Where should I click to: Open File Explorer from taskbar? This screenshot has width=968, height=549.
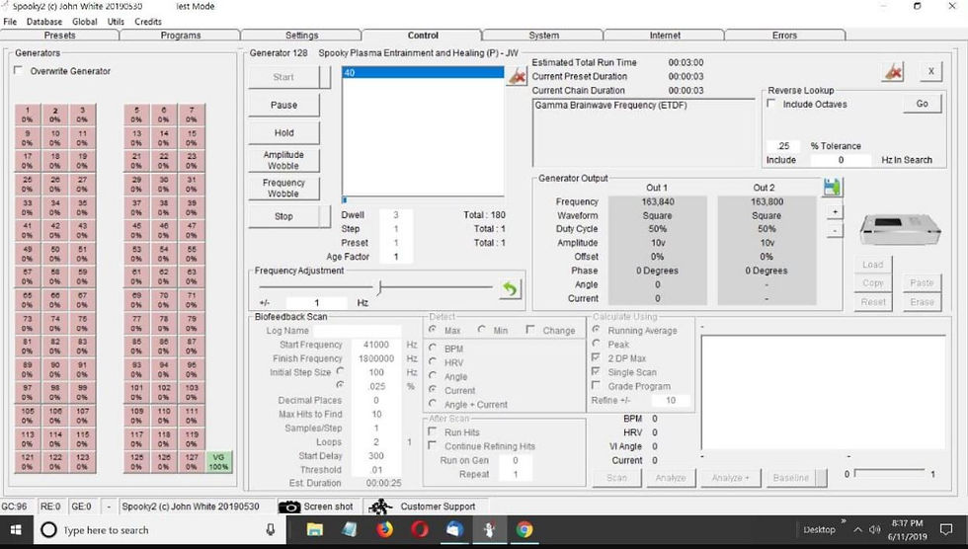click(x=315, y=529)
